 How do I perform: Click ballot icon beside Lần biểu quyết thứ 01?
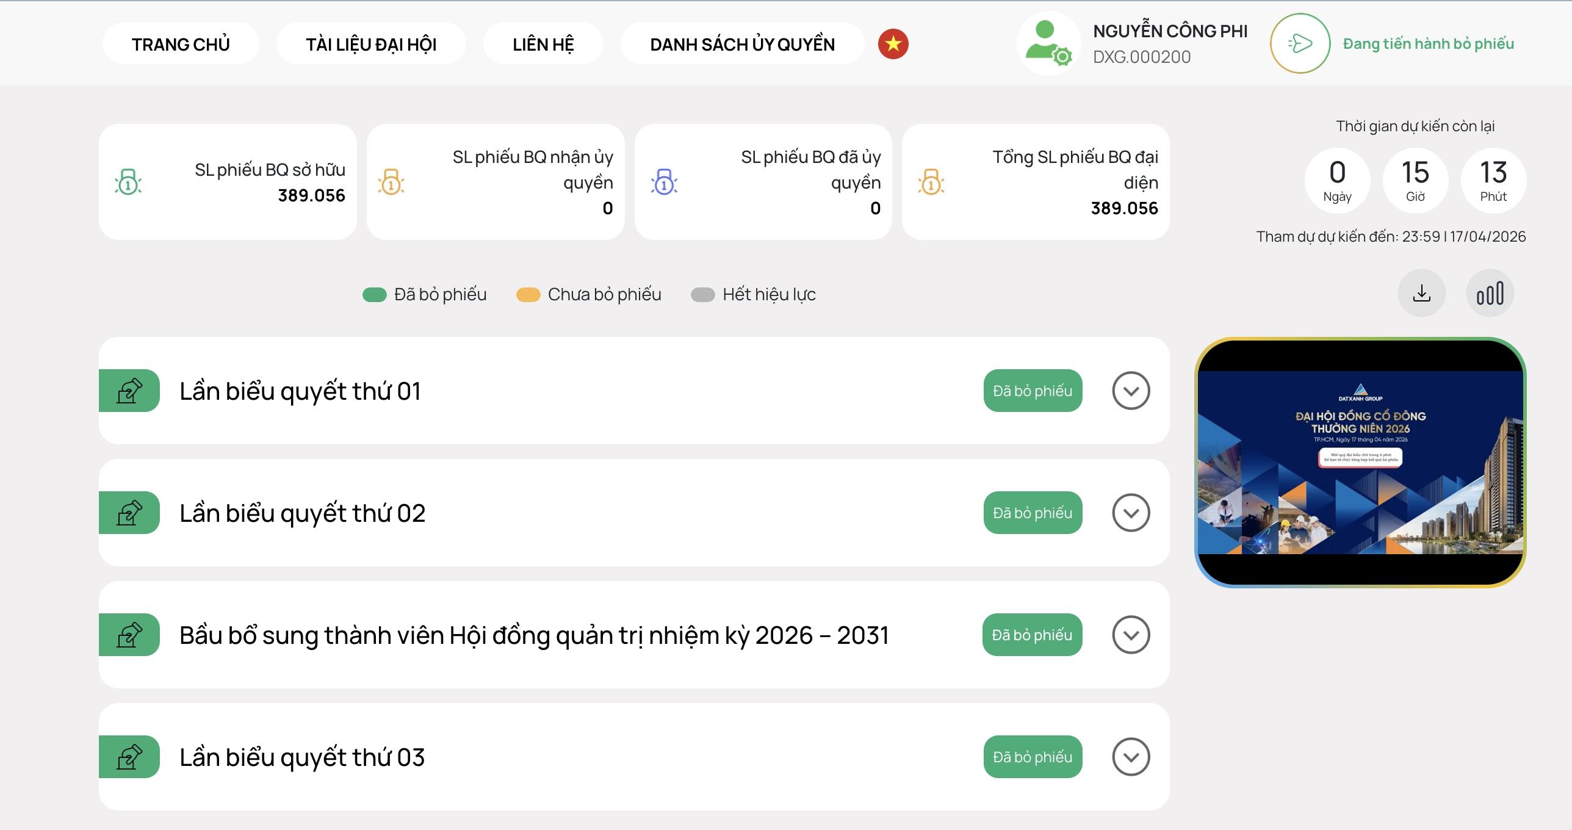(129, 391)
